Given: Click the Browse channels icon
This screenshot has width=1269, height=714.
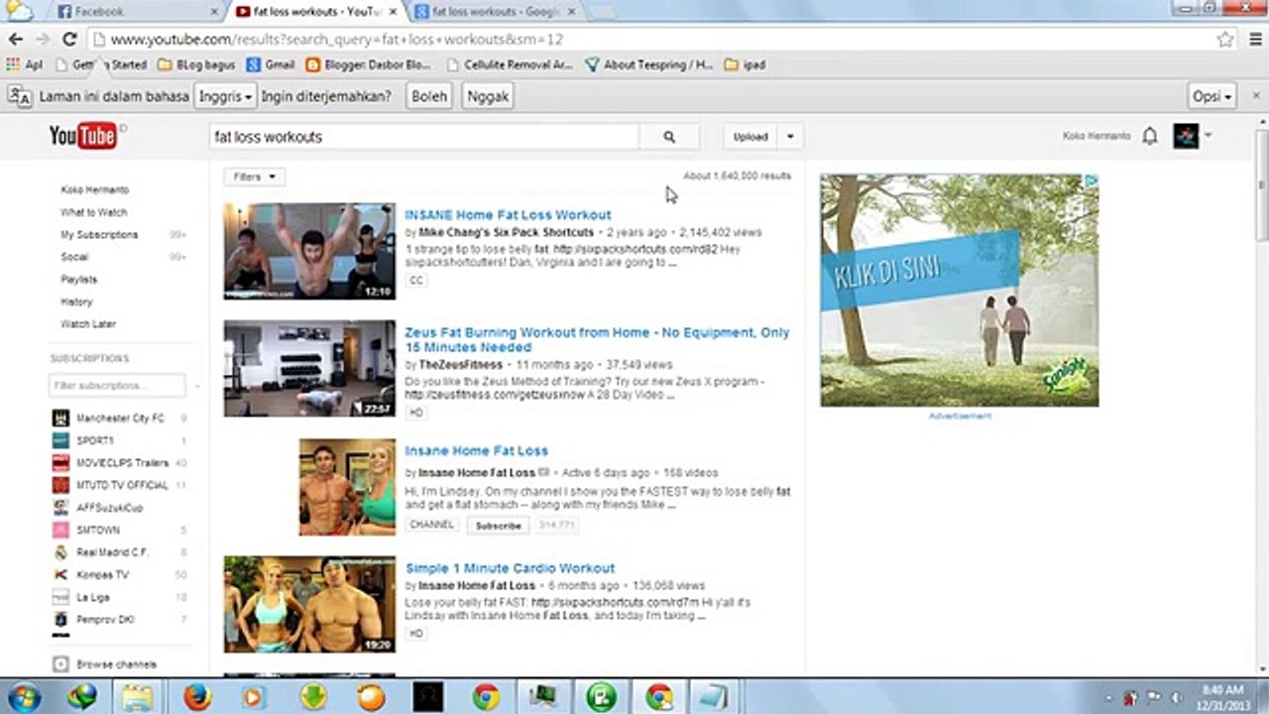Looking at the screenshot, I should (x=60, y=664).
